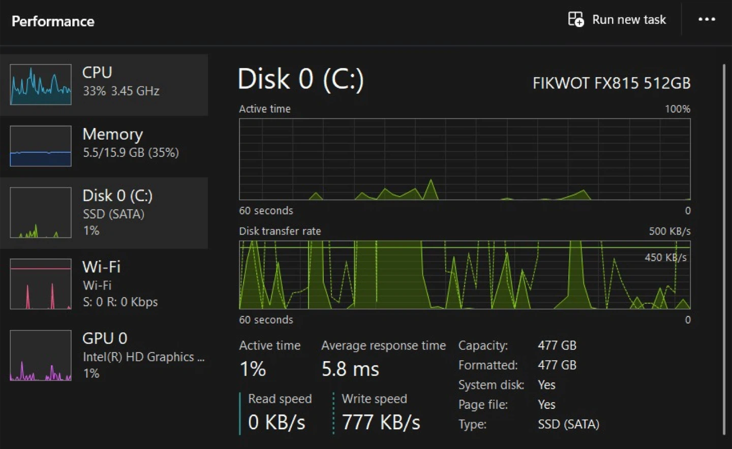
Task: Click the Write speed 777 KB/s value
Action: [381, 423]
